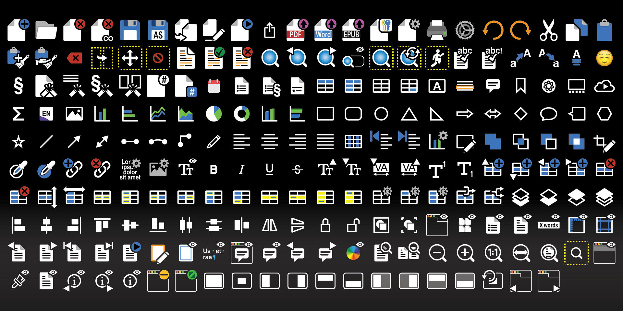Image resolution: width=623 pixels, height=311 pixels.
Task: Select the Export to EPUB icon
Action: point(353,30)
